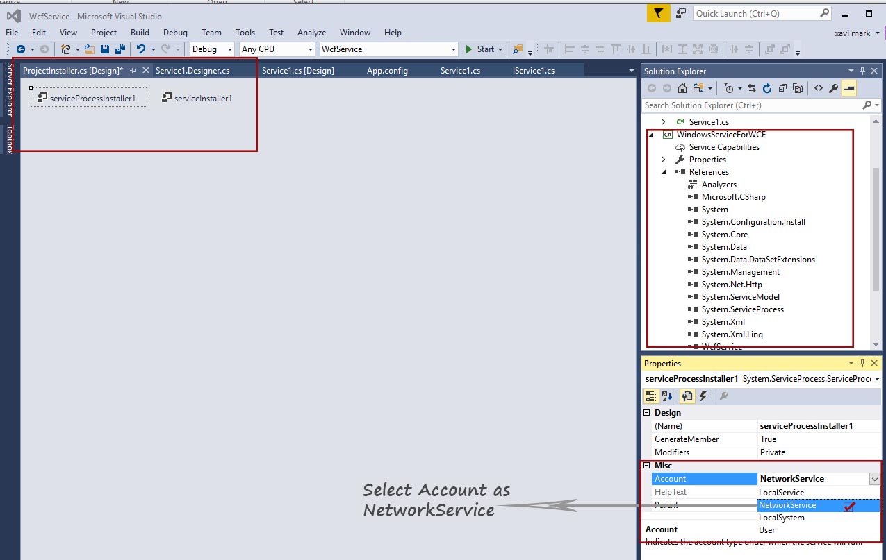
Task: Click Sync with Active Document icon
Action: click(752, 88)
